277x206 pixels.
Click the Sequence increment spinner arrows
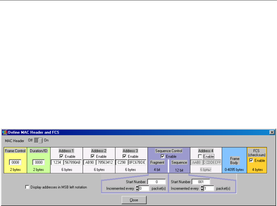point(202,189)
